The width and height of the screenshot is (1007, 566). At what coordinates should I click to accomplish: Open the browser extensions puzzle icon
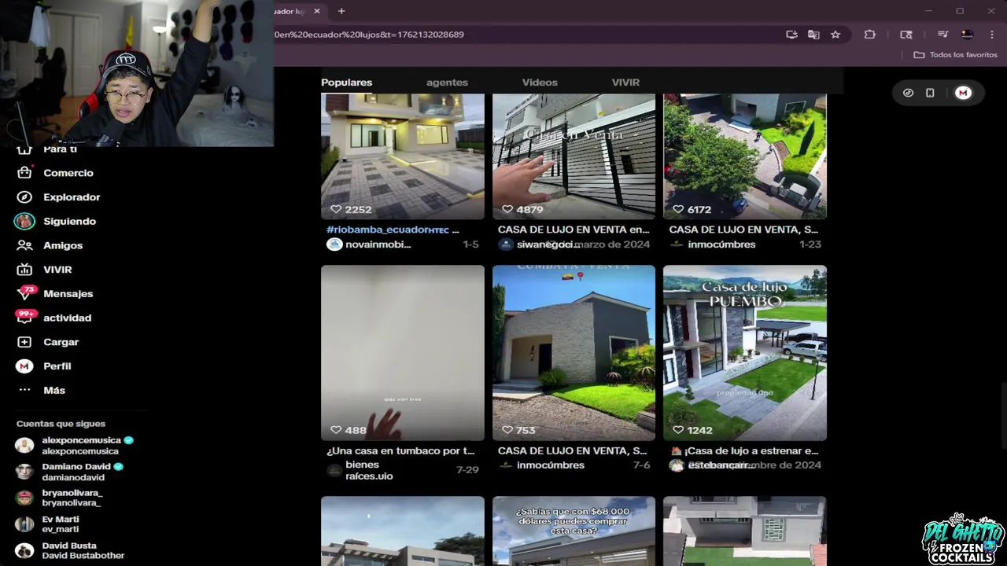(x=869, y=35)
